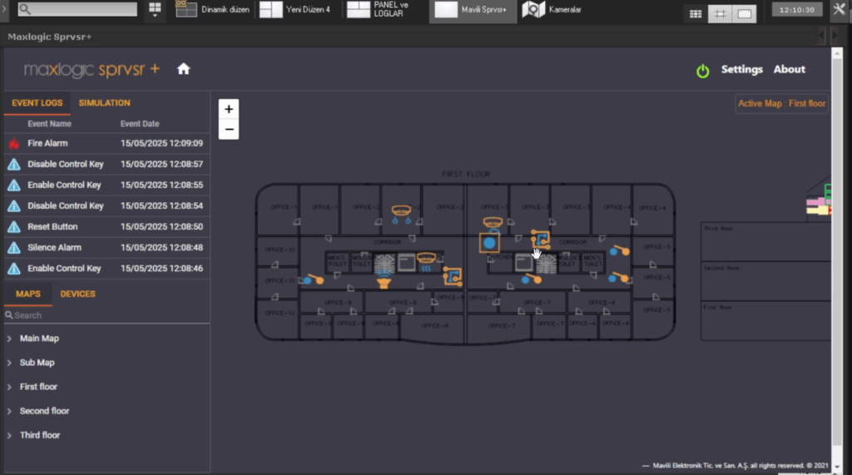Select the hash grid view icon

tap(720, 13)
